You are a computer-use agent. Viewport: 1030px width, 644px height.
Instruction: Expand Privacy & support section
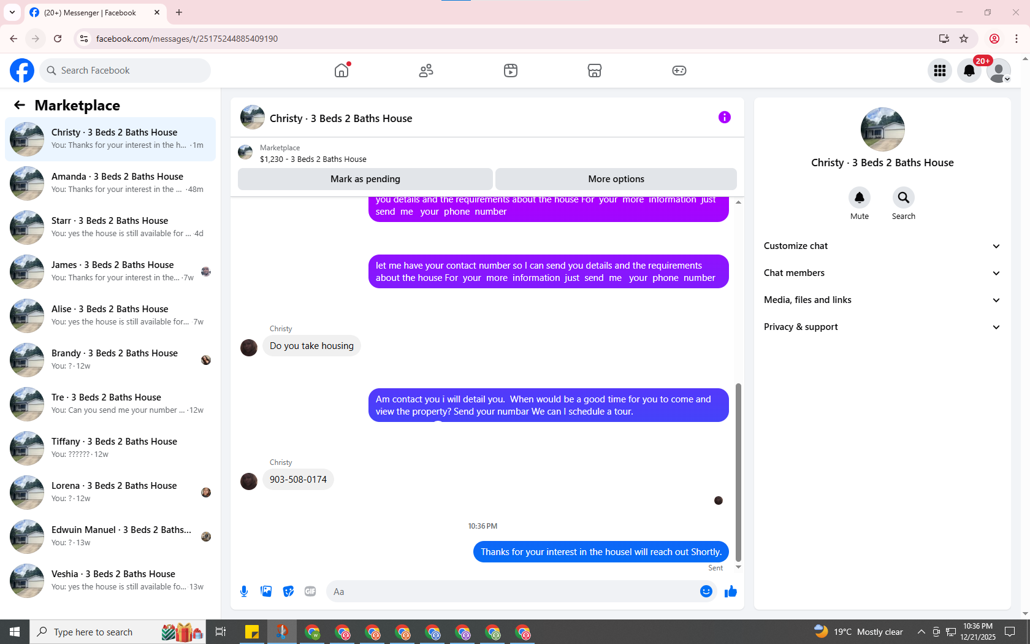tap(882, 327)
